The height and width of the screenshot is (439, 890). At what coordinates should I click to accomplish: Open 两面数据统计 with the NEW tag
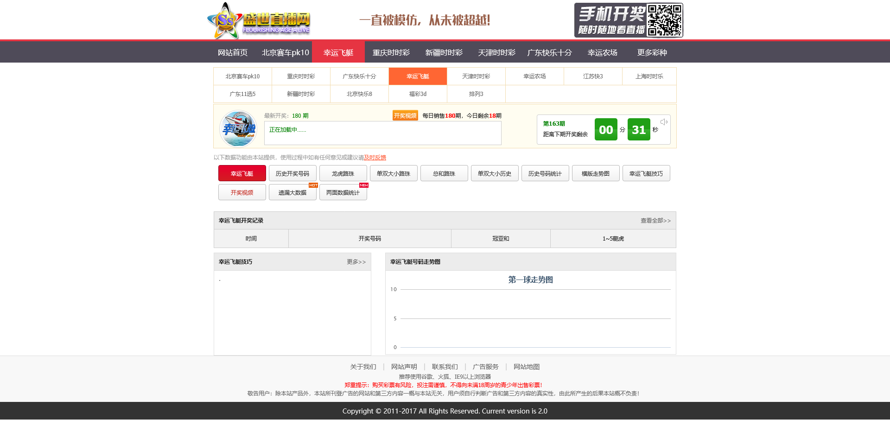pos(343,193)
